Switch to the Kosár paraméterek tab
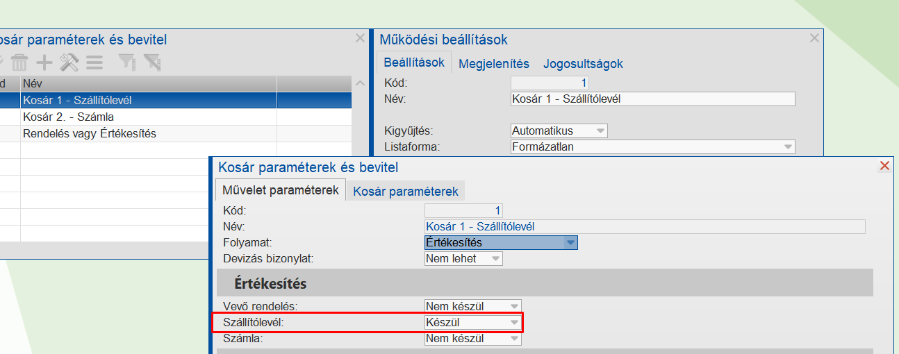Image resolution: width=899 pixels, height=354 pixels. (405, 191)
